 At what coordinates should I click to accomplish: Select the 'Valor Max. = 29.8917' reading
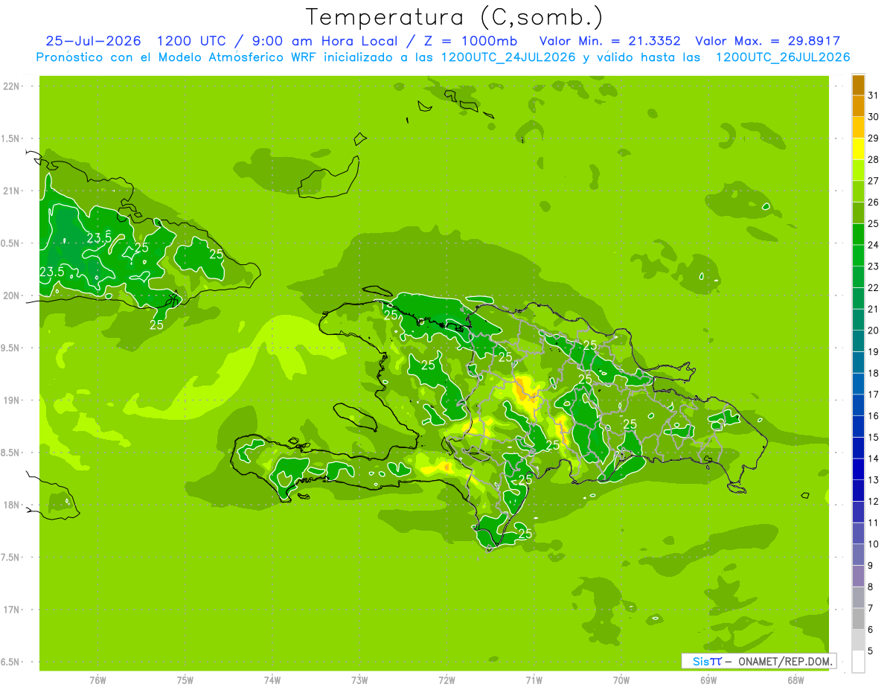(x=767, y=41)
